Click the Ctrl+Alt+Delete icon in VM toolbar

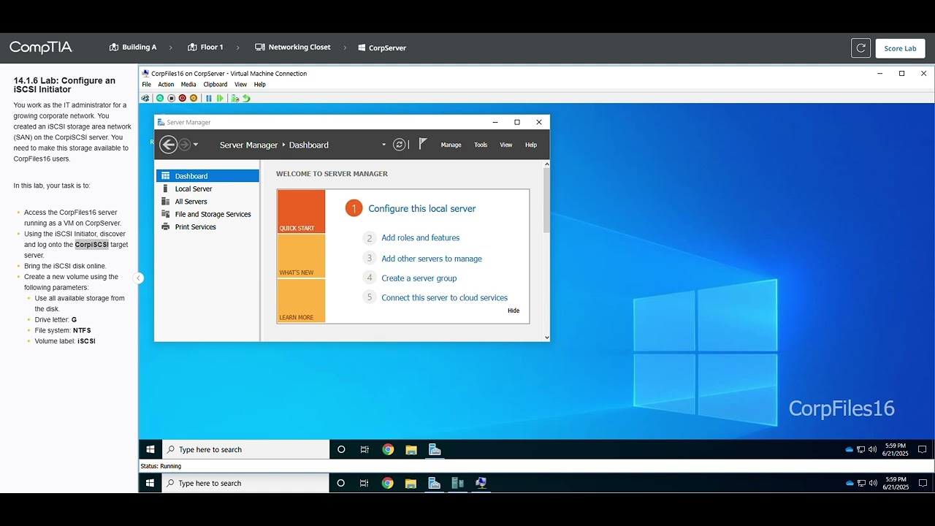coord(145,98)
